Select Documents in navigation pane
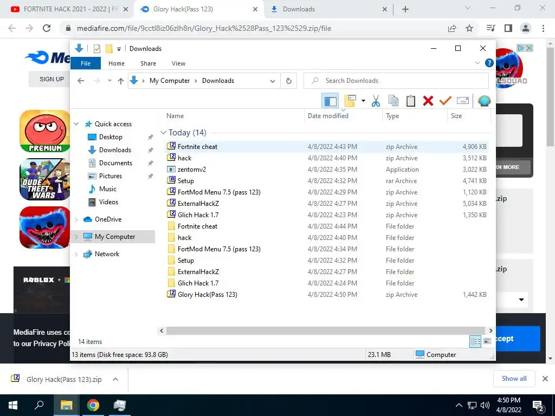555x416 pixels. click(115, 163)
